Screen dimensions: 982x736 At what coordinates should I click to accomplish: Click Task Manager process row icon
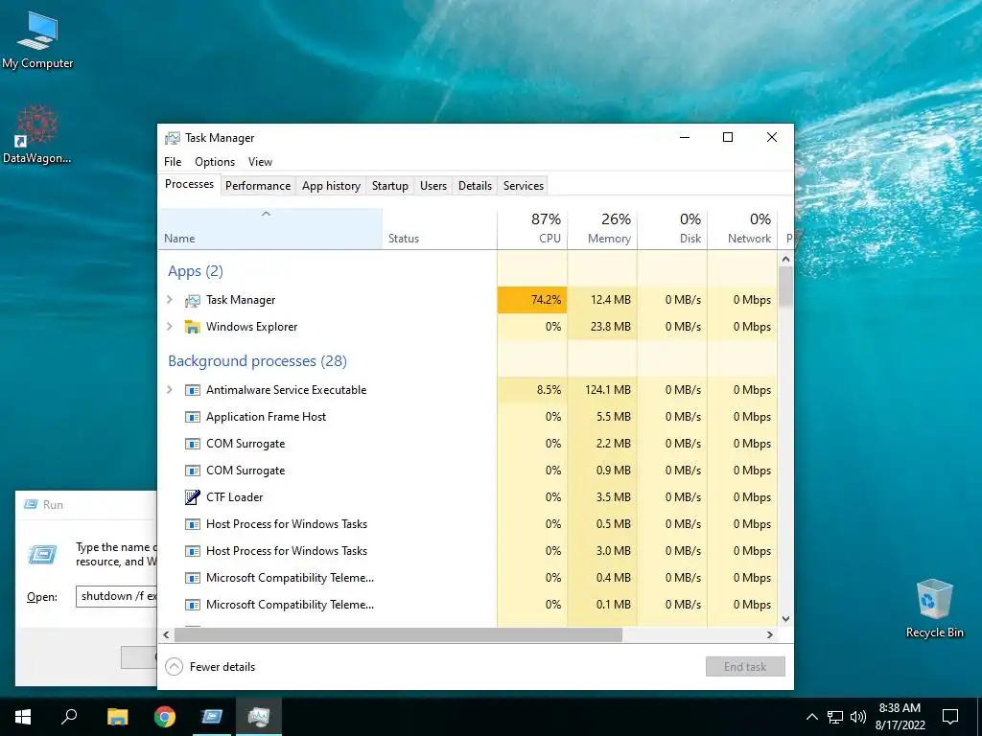click(x=192, y=300)
